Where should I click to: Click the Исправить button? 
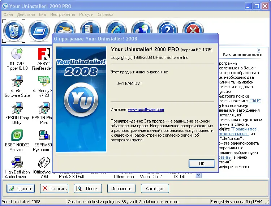coord(121,188)
